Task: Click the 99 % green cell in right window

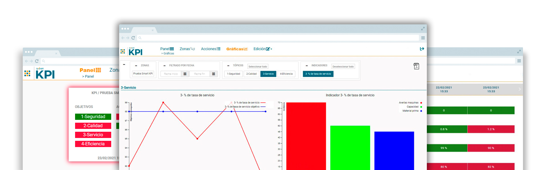Action: coord(447,148)
